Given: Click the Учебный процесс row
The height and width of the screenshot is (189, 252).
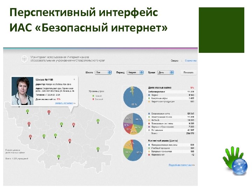Looking at the screenshot, I should [x=171, y=148].
